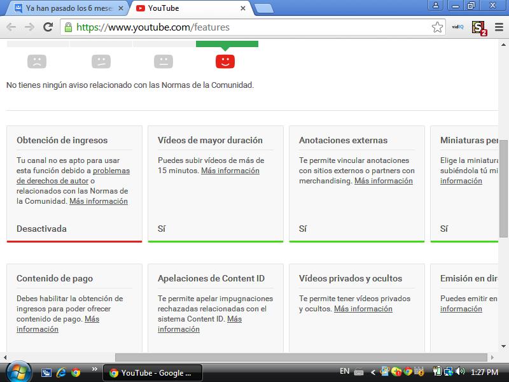This screenshot has height=382, width=509.
Task: Click the red happy face icon
Action: [225, 61]
